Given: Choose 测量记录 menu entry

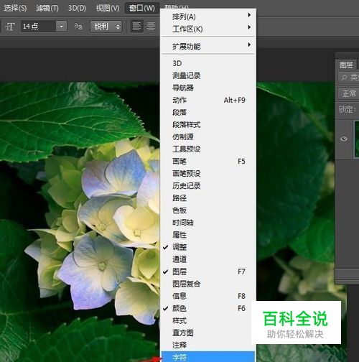Looking at the screenshot, I should point(208,75).
